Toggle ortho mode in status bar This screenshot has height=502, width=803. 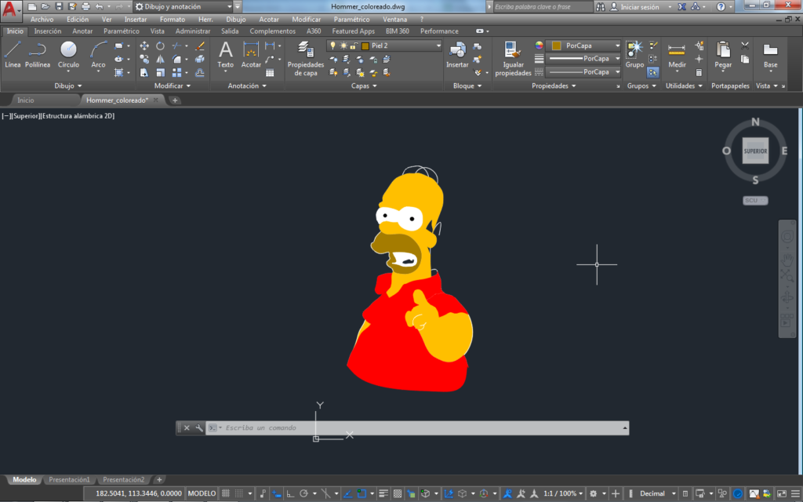tap(290, 493)
